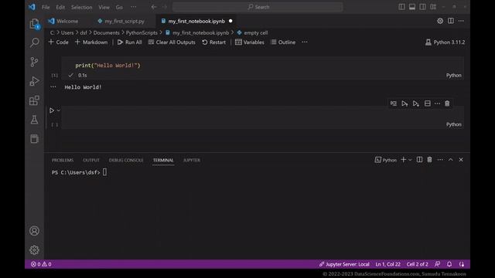Image resolution: width=495 pixels, height=278 pixels.
Task: Switch to PROBLEMS panel tab
Action: pos(63,160)
